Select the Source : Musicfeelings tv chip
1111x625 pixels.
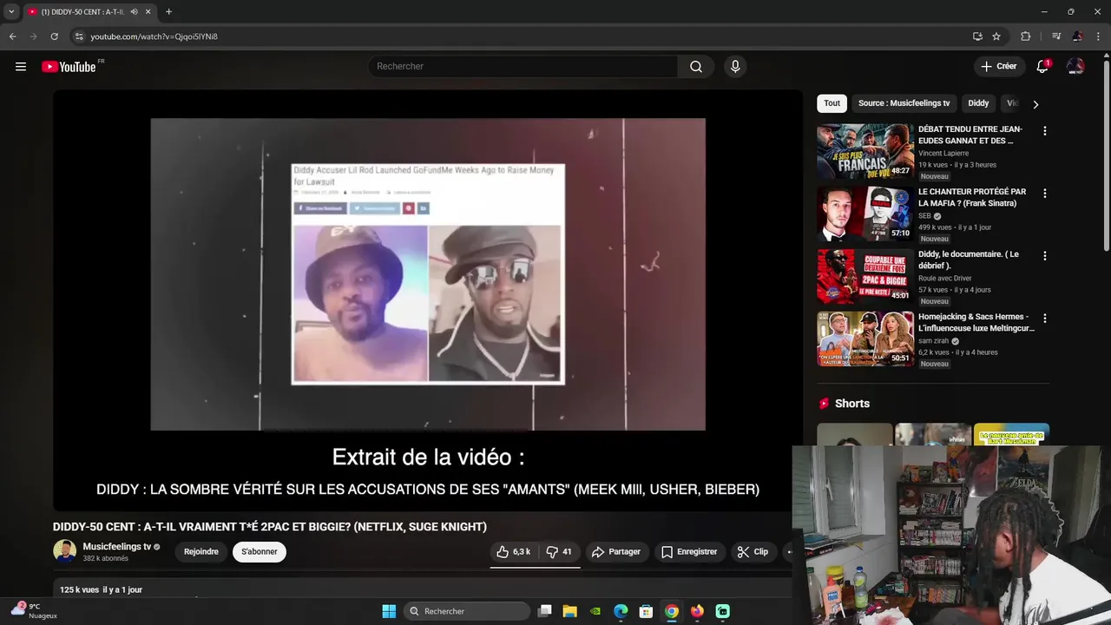coord(904,103)
